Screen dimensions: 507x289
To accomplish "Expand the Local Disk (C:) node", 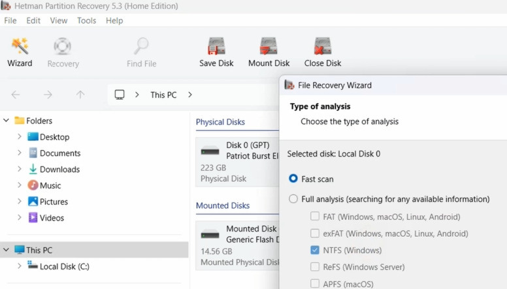I will tap(20, 266).
